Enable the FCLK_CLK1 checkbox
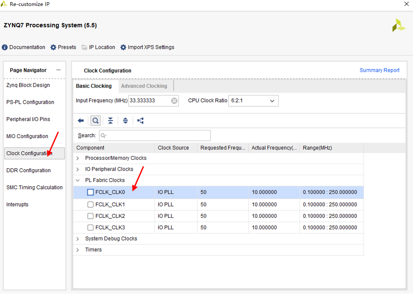Image resolution: width=413 pixels, height=294 pixels. (x=90, y=204)
